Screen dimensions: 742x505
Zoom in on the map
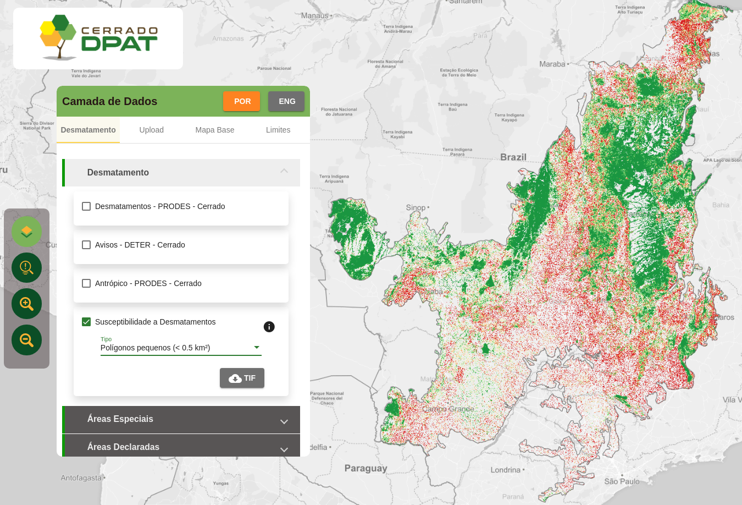[26, 304]
